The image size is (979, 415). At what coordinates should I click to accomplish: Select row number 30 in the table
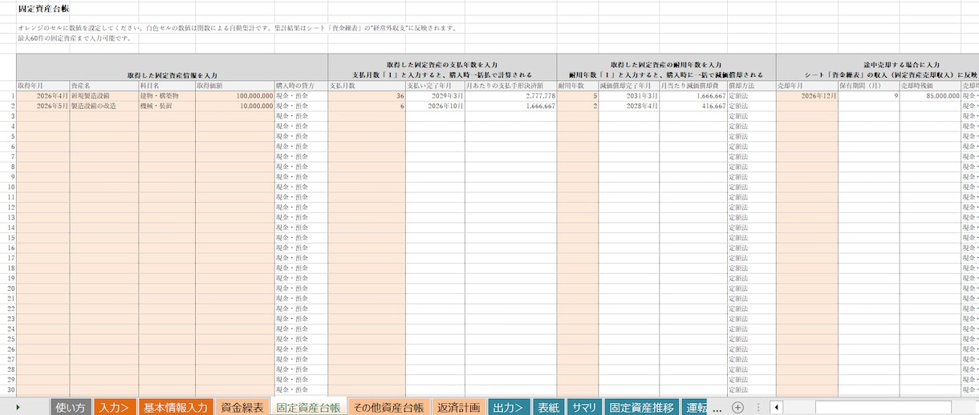(x=11, y=391)
